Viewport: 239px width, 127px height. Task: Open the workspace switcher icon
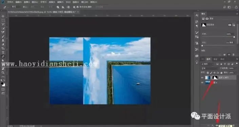click(x=229, y=7)
